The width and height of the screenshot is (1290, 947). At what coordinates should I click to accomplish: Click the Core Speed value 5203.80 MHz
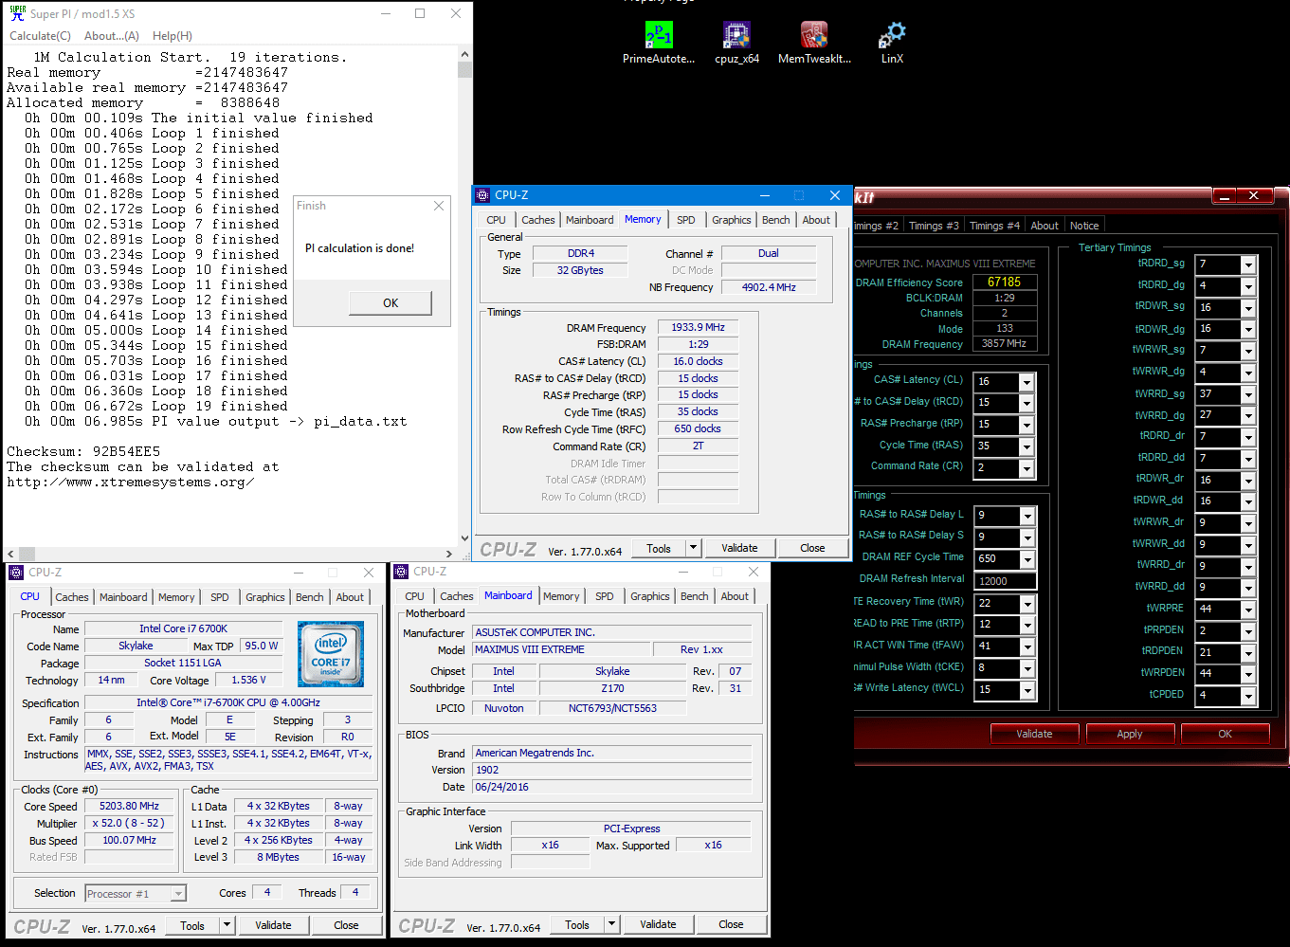pos(129,806)
